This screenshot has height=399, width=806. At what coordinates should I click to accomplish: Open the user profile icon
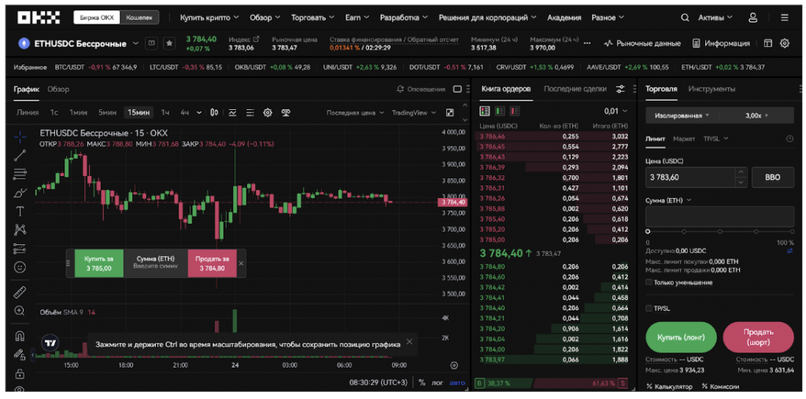pyautogui.click(x=752, y=17)
